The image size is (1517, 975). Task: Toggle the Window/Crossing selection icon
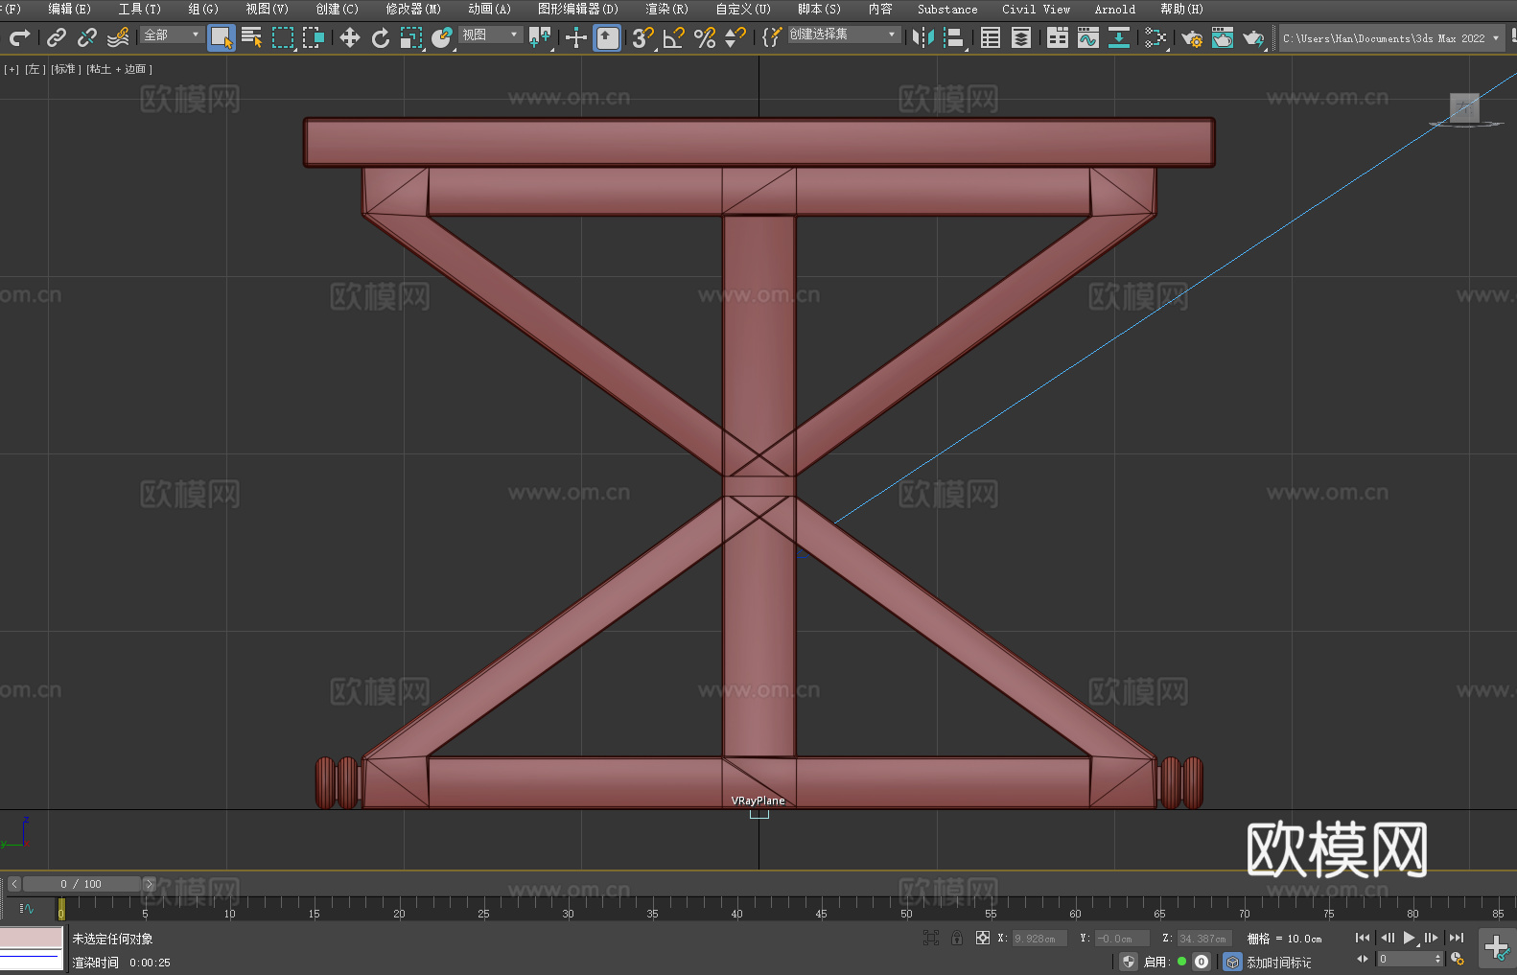(314, 37)
